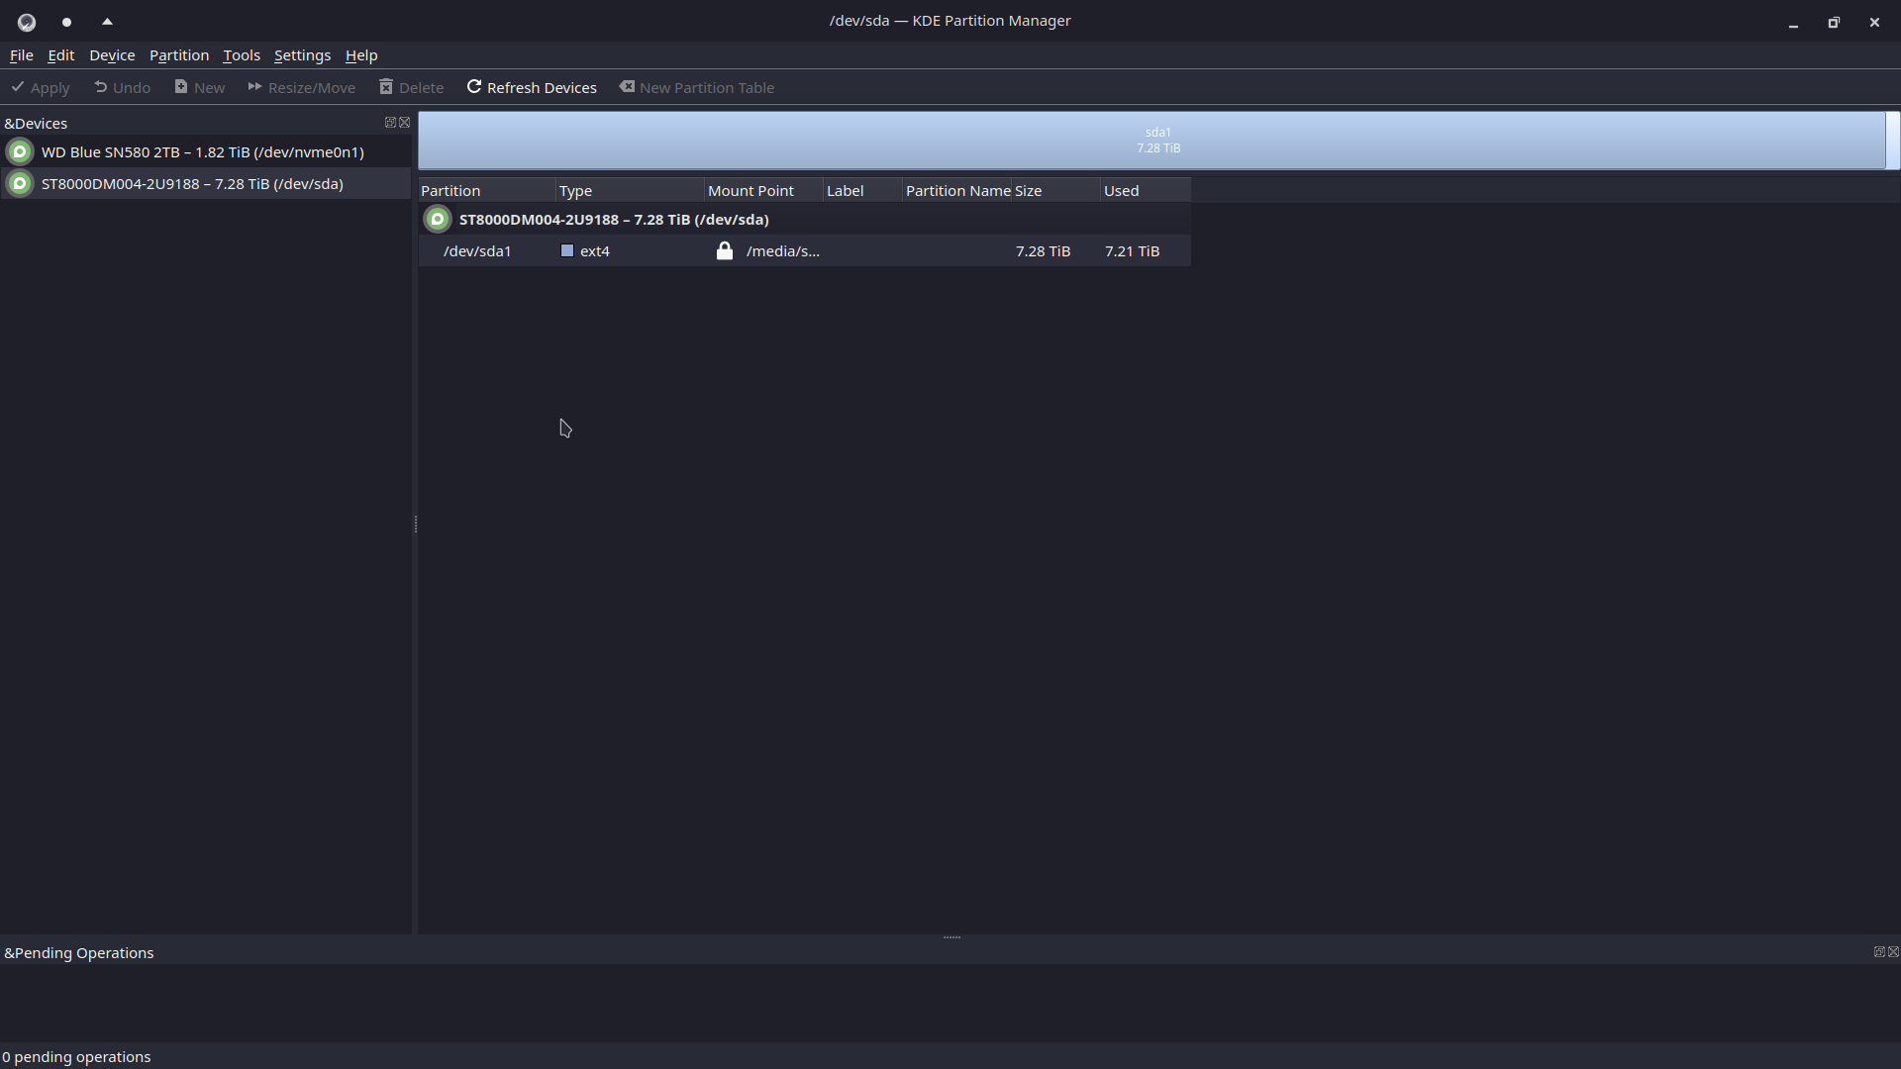The width and height of the screenshot is (1901, 1069).
Task: Click the Refresh Devices toolbar icon
Action: coord(474,87)
